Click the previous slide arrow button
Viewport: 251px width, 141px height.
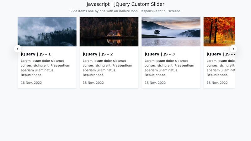[x=18, y=49]
